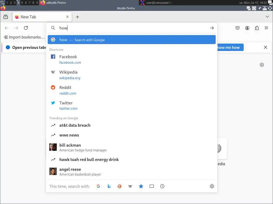Click the facebook.com link text
273x204 pixels.
coord(70,62)
